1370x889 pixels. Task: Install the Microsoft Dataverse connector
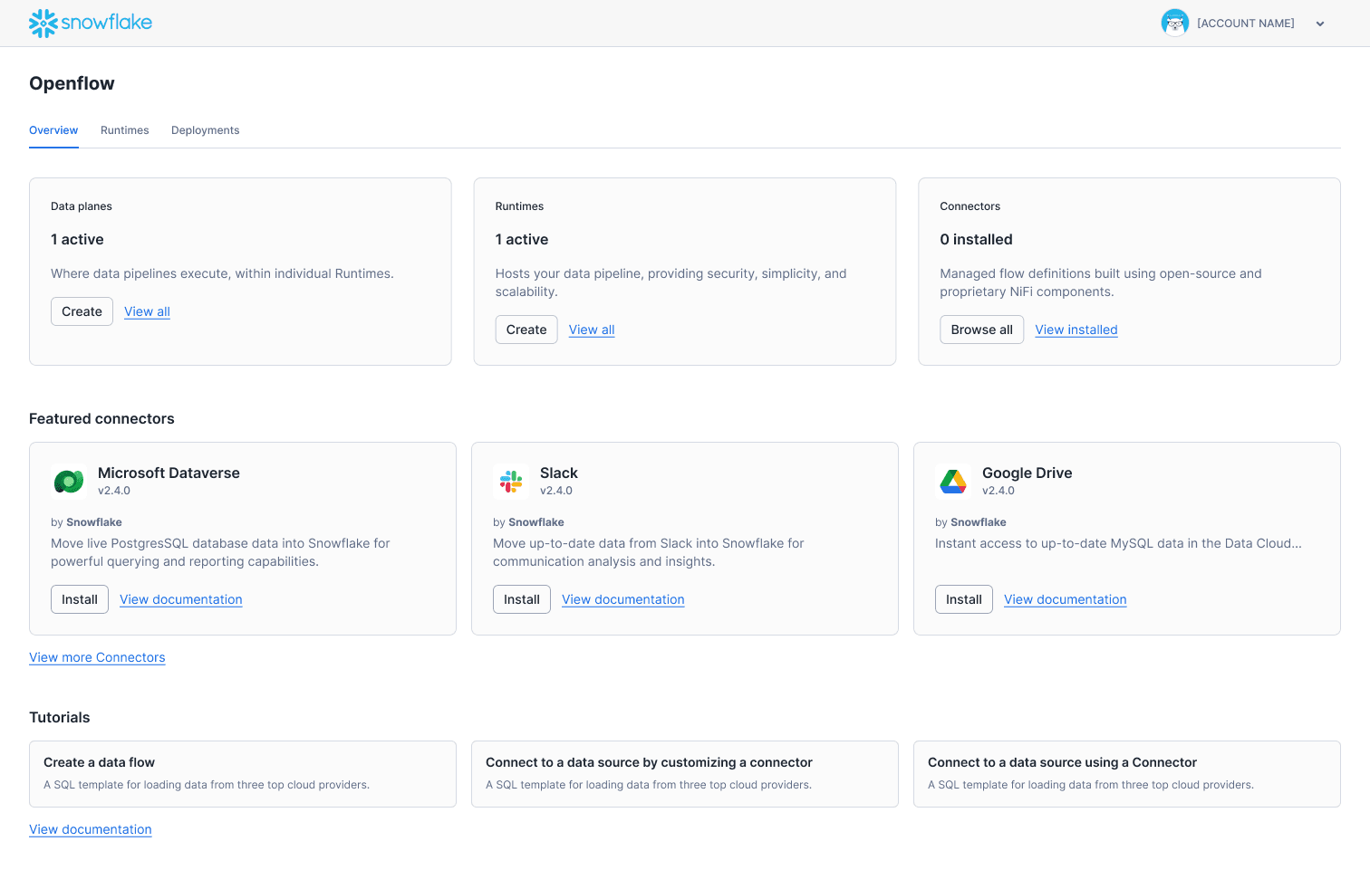click(80, 599)
